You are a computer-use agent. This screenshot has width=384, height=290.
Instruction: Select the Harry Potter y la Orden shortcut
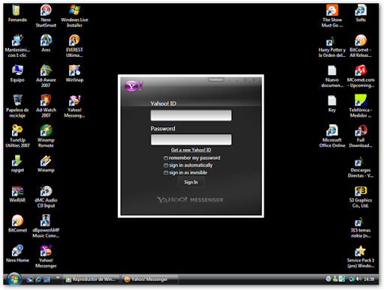pyautogui.click(x=331, y=41)
